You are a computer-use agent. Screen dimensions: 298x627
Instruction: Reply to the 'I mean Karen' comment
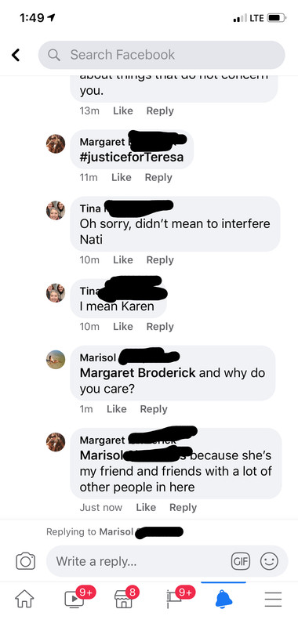(160, 326)
